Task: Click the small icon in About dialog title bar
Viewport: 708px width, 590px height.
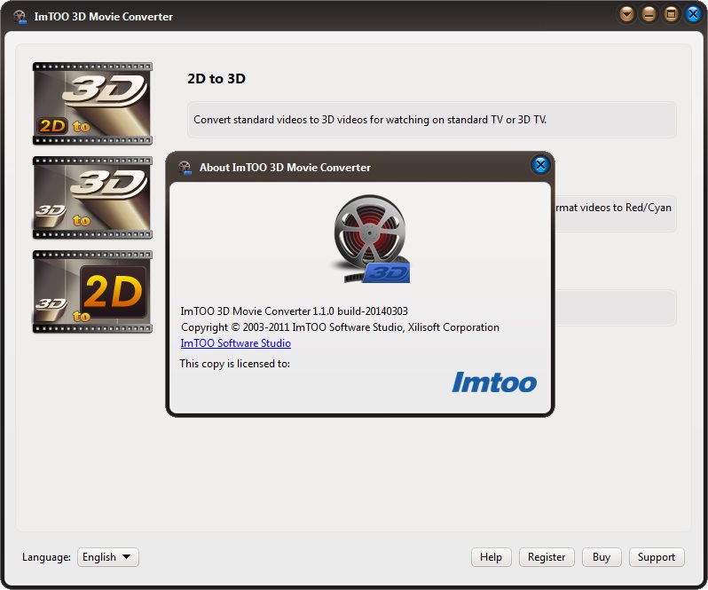Action: click(x=185, y=168)
